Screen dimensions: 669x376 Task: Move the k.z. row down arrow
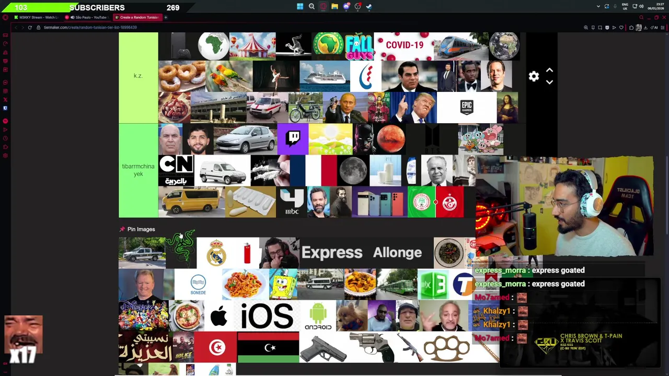(x=549, y=82)
